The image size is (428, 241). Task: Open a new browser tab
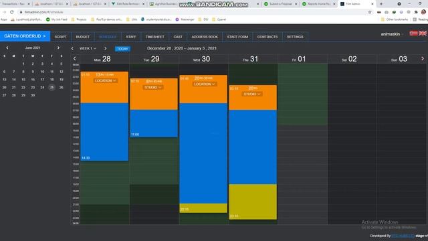(381, 4)
